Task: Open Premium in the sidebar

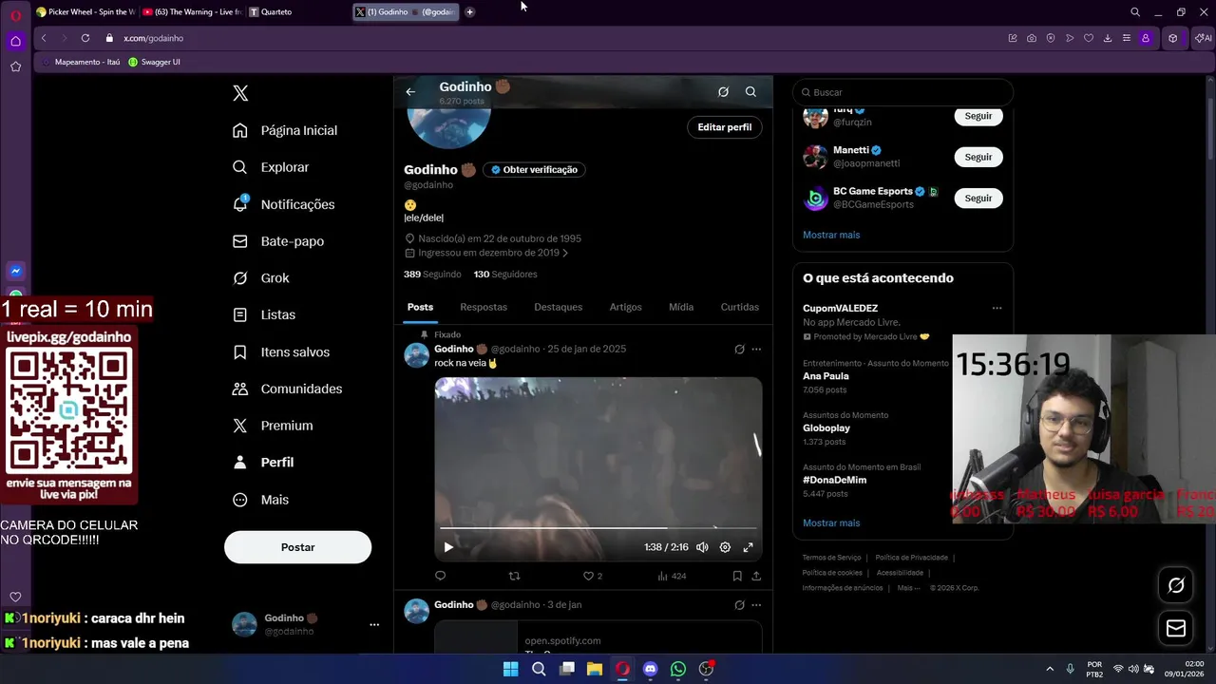Action: pos(273,426)
